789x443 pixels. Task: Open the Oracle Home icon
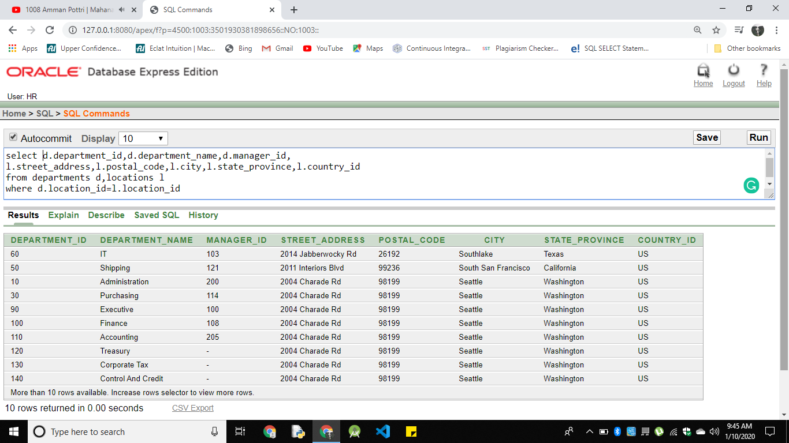coord(703,70)
